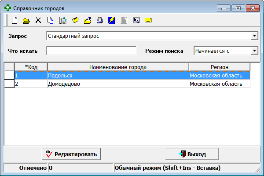Click the yellow note toolbar icon

coord(149,20)
